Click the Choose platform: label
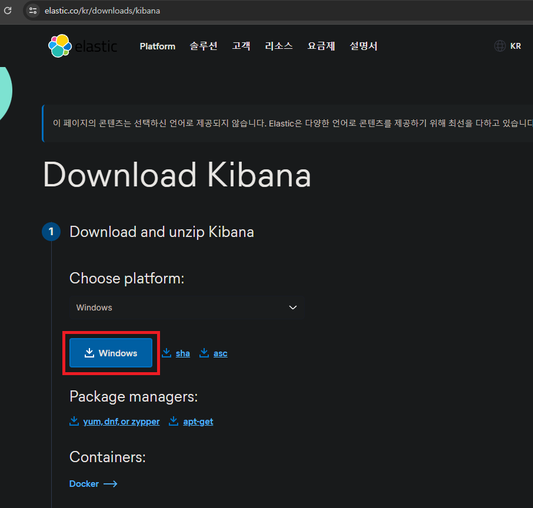 (x=127, y=278)
